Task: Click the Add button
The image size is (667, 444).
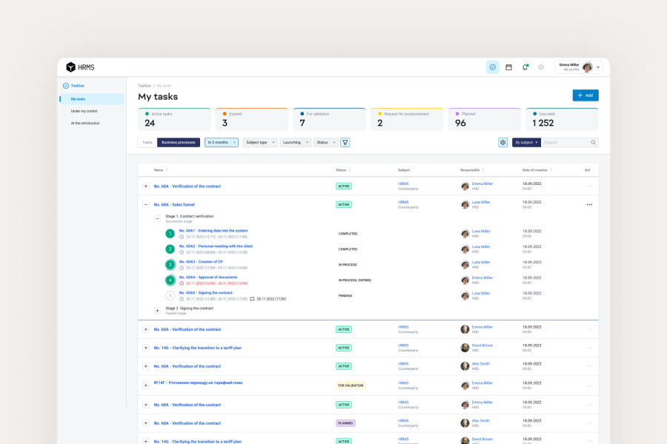Action: click(x=585, y=95)
